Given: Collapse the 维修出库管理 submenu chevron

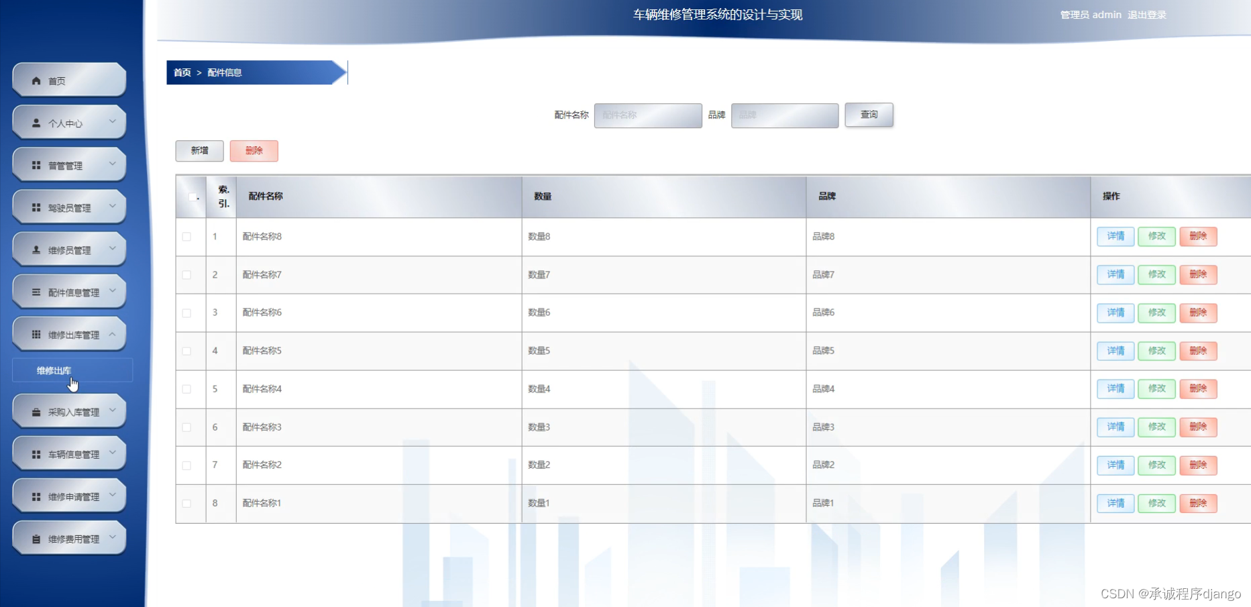Looking at the screenshot, I should point(113,333).
